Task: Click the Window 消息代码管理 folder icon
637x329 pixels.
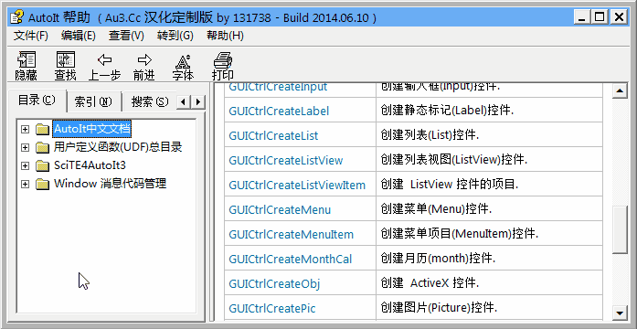Action: coord(42,184)
